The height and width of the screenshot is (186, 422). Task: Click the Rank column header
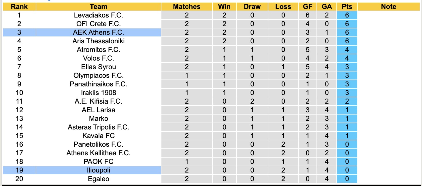point(19,7)
